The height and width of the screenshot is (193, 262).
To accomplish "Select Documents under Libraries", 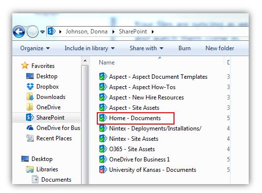I will click(56, 180).
